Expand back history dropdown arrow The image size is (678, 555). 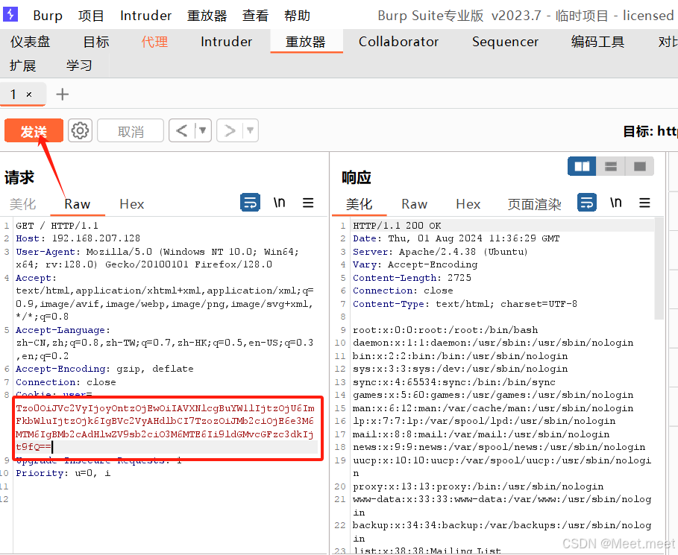(202, 130)
